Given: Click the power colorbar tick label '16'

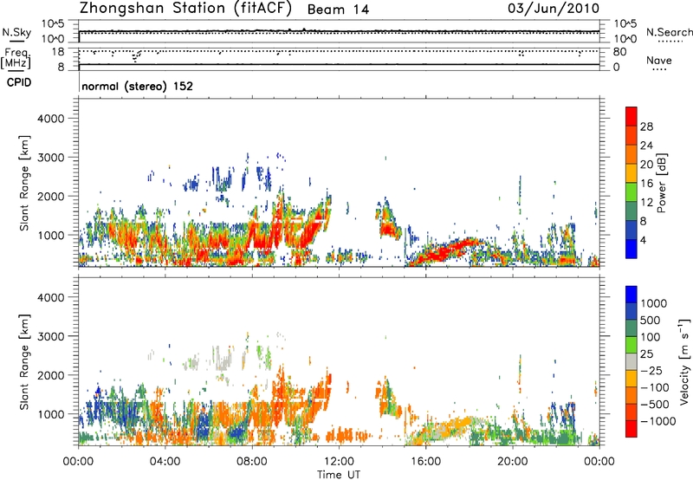Looking at the screenshot, I should 646,184.
